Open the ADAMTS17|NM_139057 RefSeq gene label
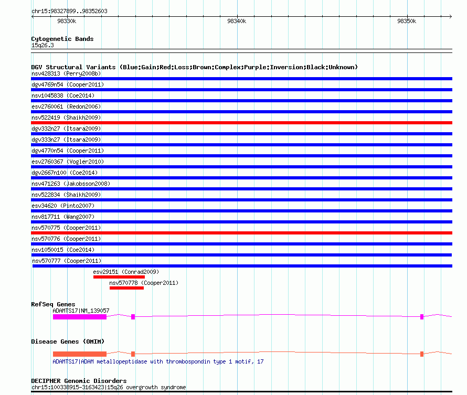This screenshot has height=395, width=467. [81, 311]
